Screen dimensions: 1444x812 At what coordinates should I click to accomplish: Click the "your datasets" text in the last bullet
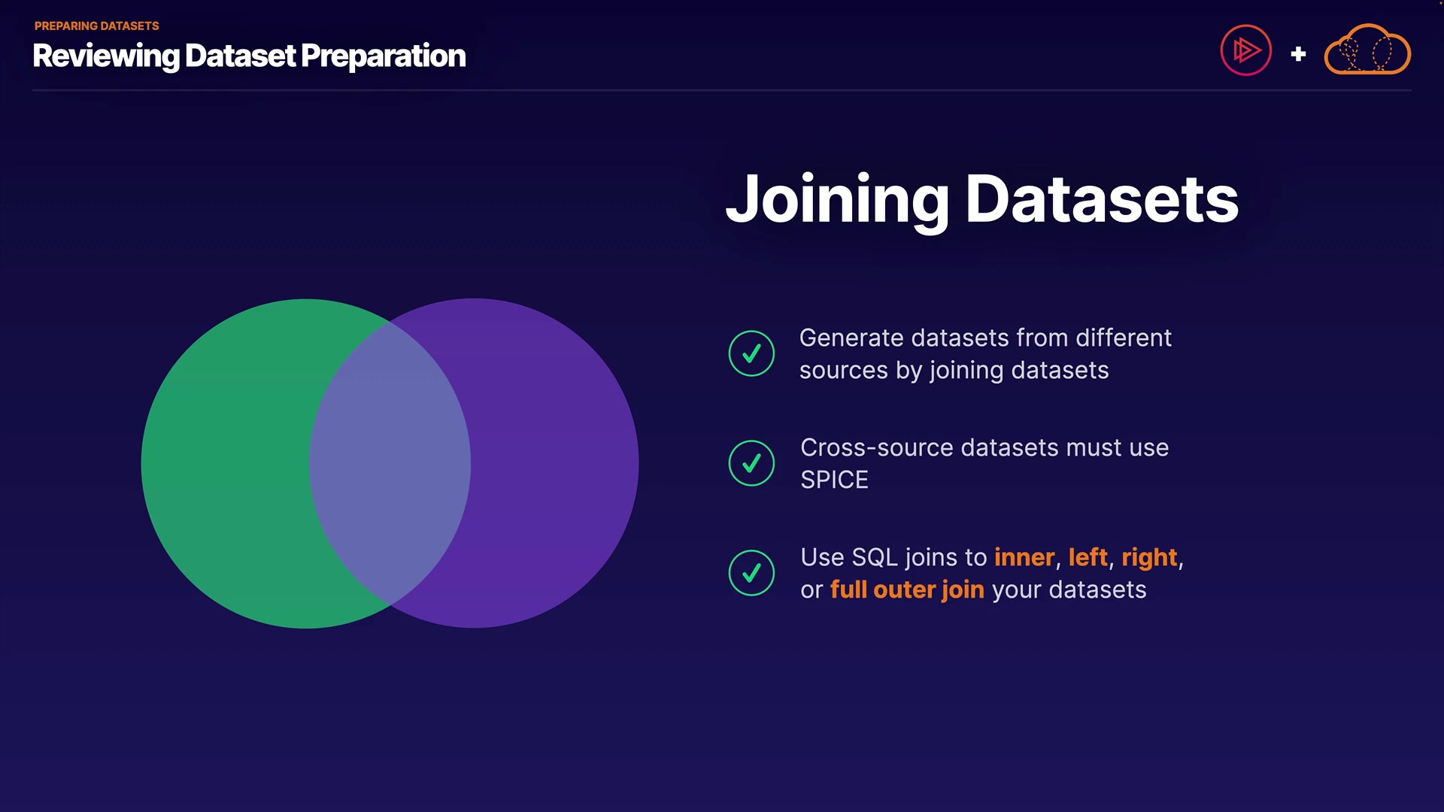(1069, 590)
